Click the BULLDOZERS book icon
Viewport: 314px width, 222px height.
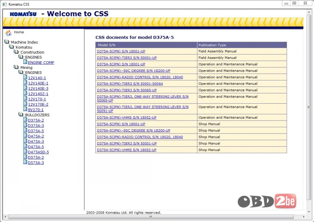pyautogui.click(x=21, y=114)
